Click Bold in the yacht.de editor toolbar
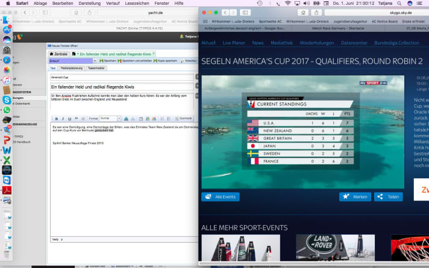429x268 pixels. pos(57,119)
